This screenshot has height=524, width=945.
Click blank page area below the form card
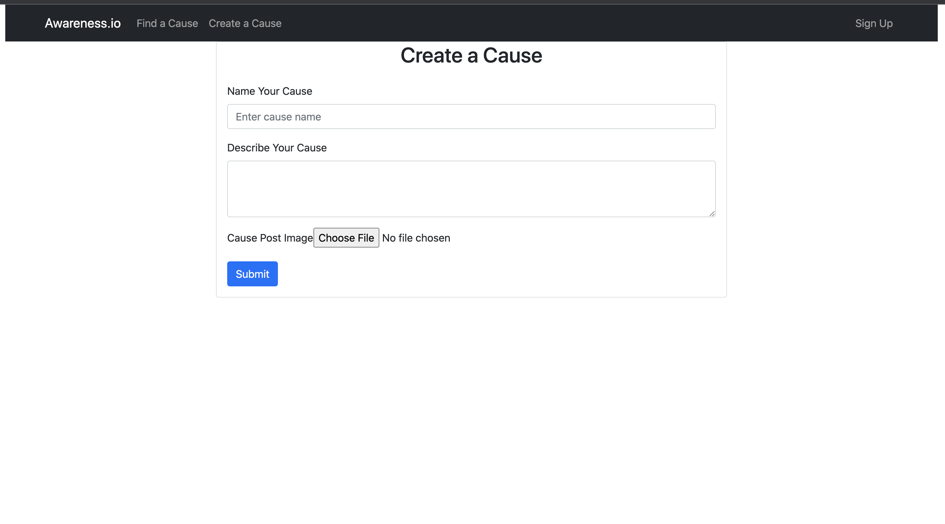471,403
